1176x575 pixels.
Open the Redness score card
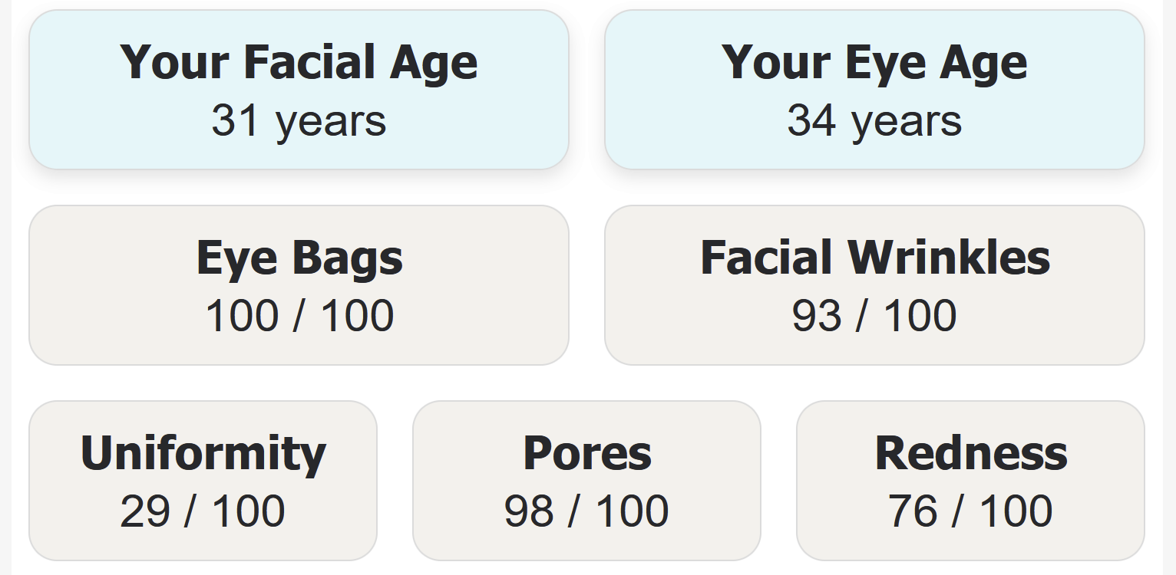point(970,481)
